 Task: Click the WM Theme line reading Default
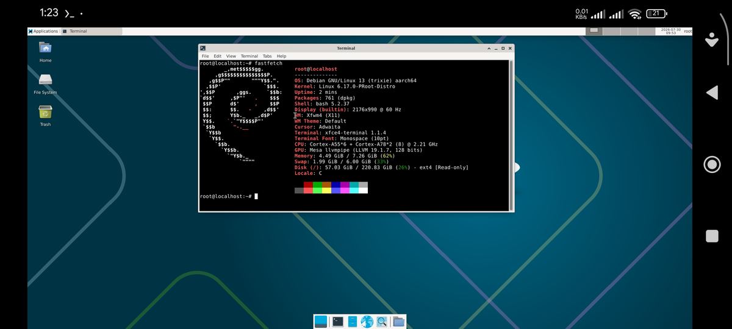click(x=320, y=121)
